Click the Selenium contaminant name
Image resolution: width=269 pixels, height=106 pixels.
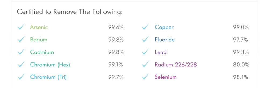click(166, 77)
